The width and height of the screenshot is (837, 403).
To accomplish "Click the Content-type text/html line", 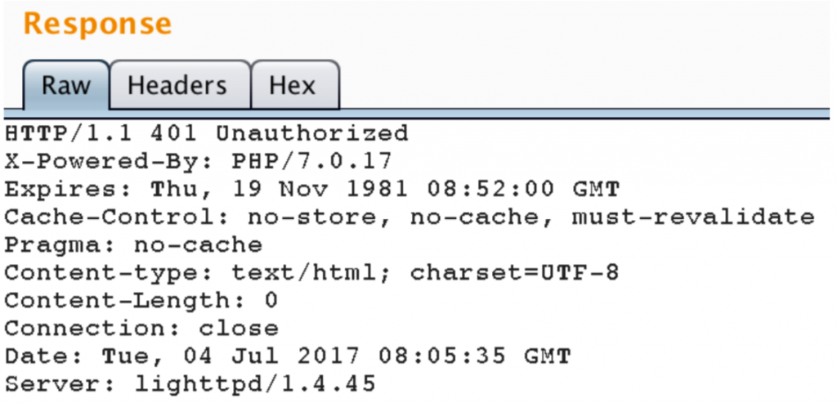I will pyautogui.click(x=311, y=273).
